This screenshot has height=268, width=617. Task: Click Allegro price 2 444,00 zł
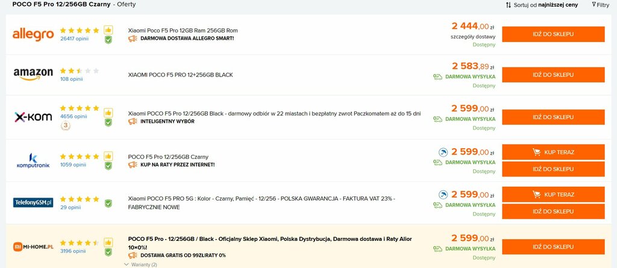[x=473, y=26]
